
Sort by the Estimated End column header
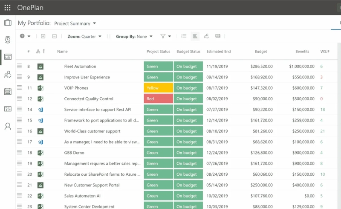click(x=219, y=51)
